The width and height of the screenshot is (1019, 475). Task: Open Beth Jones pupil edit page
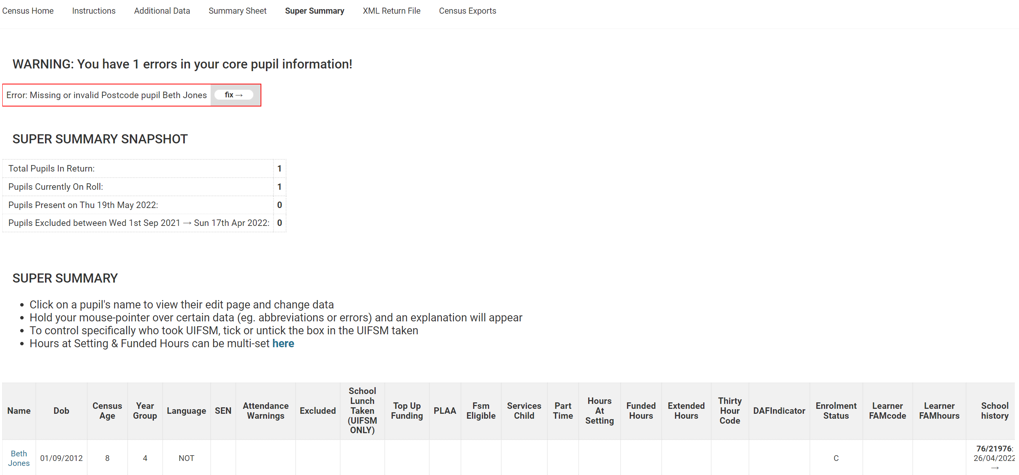tap(19, 458)
